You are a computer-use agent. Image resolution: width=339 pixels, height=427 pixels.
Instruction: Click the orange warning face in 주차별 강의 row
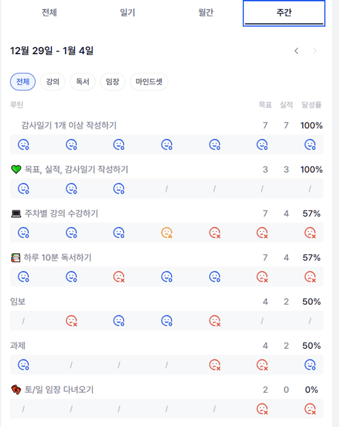point(167,233)
